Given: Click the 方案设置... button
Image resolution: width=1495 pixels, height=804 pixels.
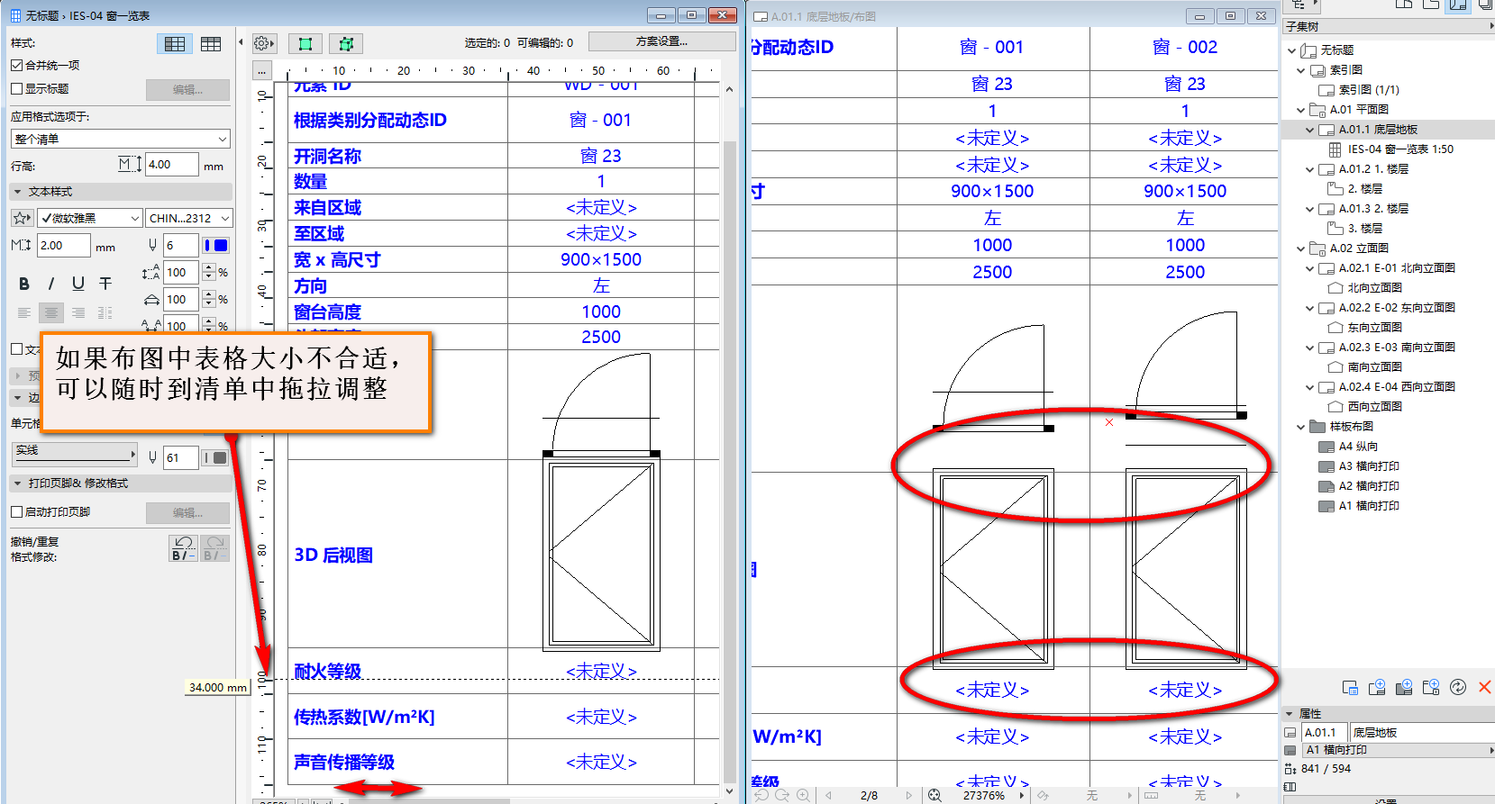Looking at the screenshot, I should click(x=661, y=41).
